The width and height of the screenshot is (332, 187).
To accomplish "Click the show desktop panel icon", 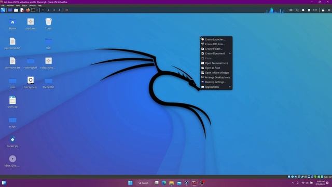I will (10, 10).
